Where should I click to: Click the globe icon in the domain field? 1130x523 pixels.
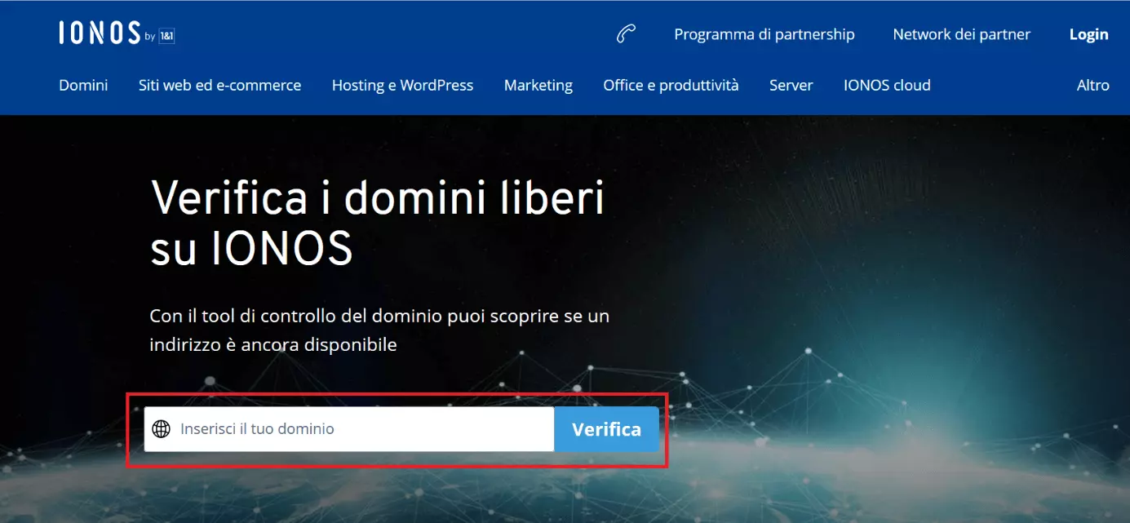(x=162, y=429)
